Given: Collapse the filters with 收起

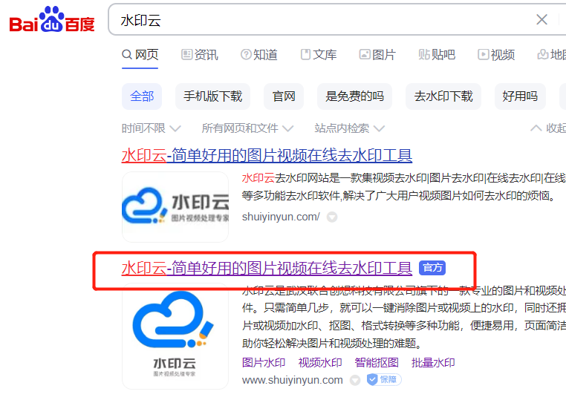Looking at the screenshot, I should point(548,128).
